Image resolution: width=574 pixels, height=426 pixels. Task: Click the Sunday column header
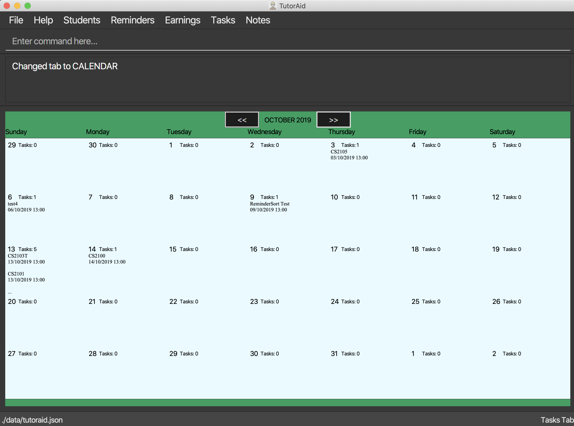tap(16, 132)
